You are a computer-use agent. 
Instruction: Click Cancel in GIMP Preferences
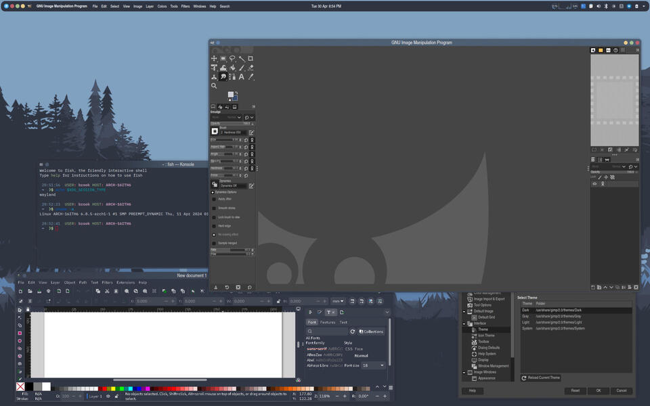(x=622, y=390)
